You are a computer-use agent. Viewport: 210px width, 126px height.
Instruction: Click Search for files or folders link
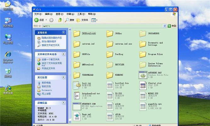[50, 45]
